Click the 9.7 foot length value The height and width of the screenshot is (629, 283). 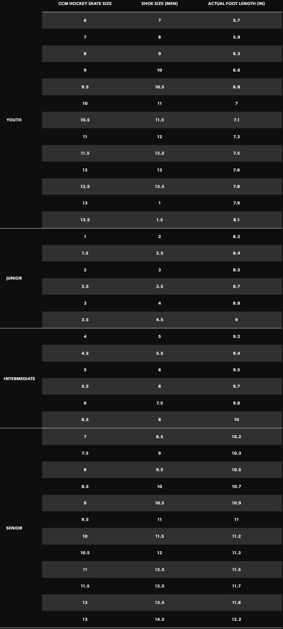tap(236, 386)
